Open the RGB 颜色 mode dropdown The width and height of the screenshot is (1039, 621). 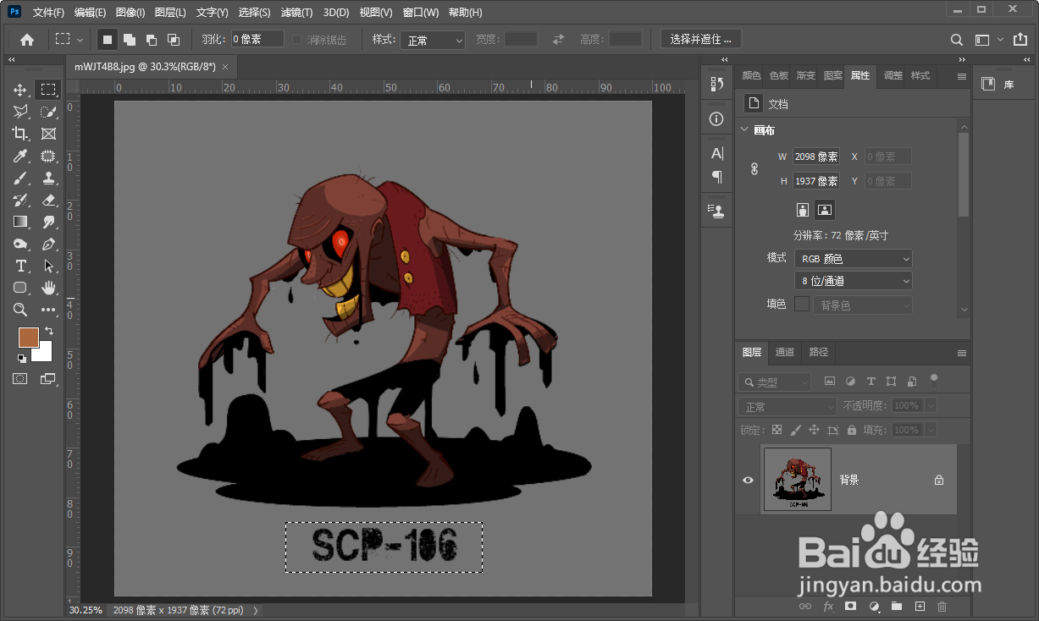853,259
